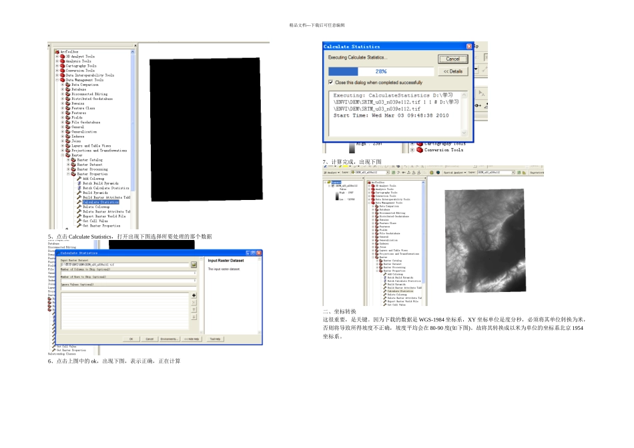The image size is (634, 448).
Task: Expand Cartography Tools beside black raster
Action: (57, 66)
